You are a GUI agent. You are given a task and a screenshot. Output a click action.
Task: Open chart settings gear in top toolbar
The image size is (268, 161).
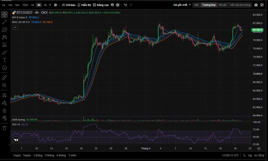click(x=117, y=5)
